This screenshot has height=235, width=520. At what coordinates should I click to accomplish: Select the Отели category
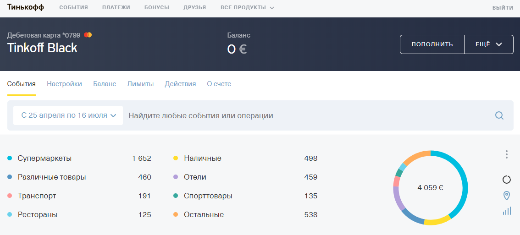click(195, 177)
